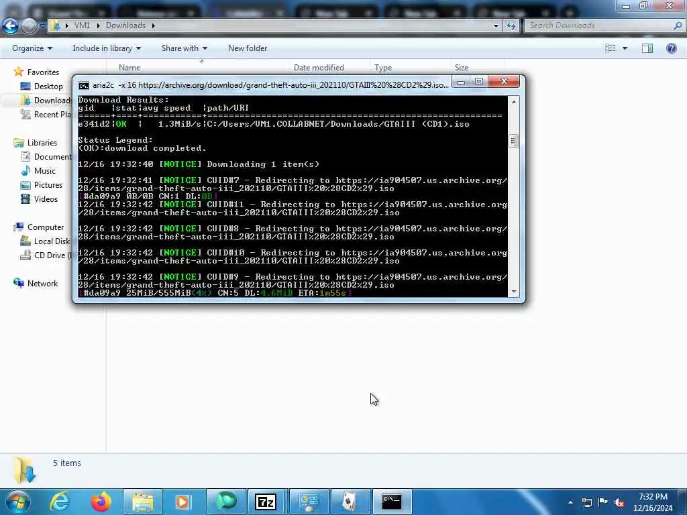Select Favorites in the navigation pane
This screenshot has height=515, width=687.
click(36, 72)
